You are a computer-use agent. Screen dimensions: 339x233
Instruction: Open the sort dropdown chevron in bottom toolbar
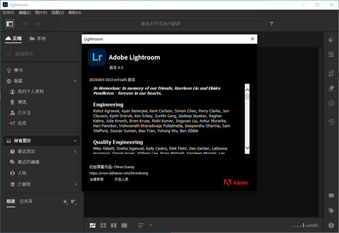(150, 225)
